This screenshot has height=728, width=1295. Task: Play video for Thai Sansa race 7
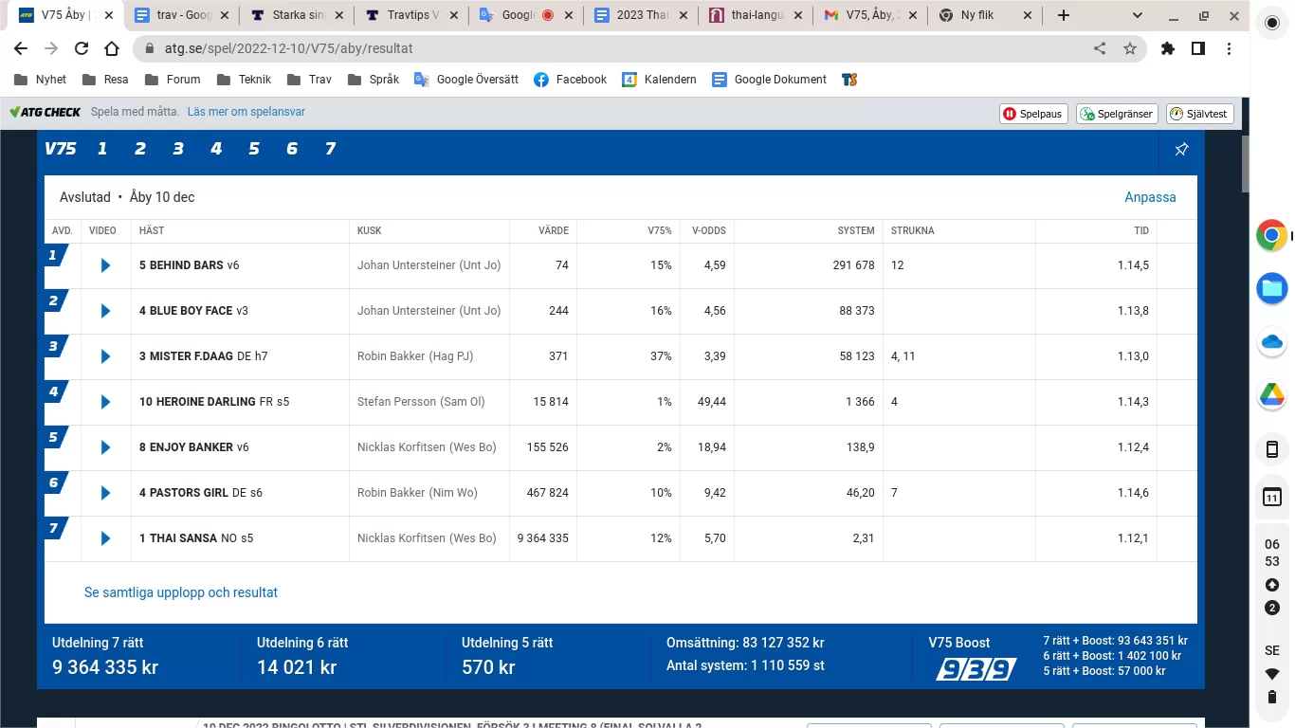coord(105,538)
